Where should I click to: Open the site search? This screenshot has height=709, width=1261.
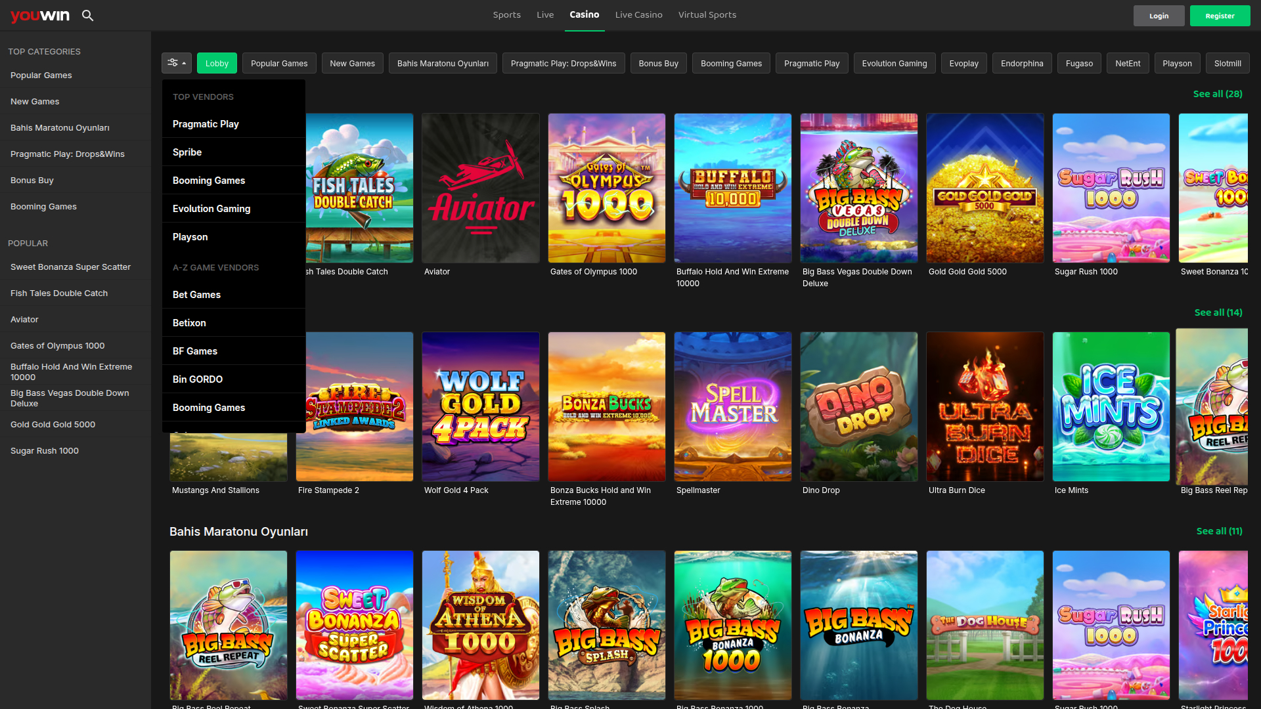pyautogui.click(x=88, y=16)
